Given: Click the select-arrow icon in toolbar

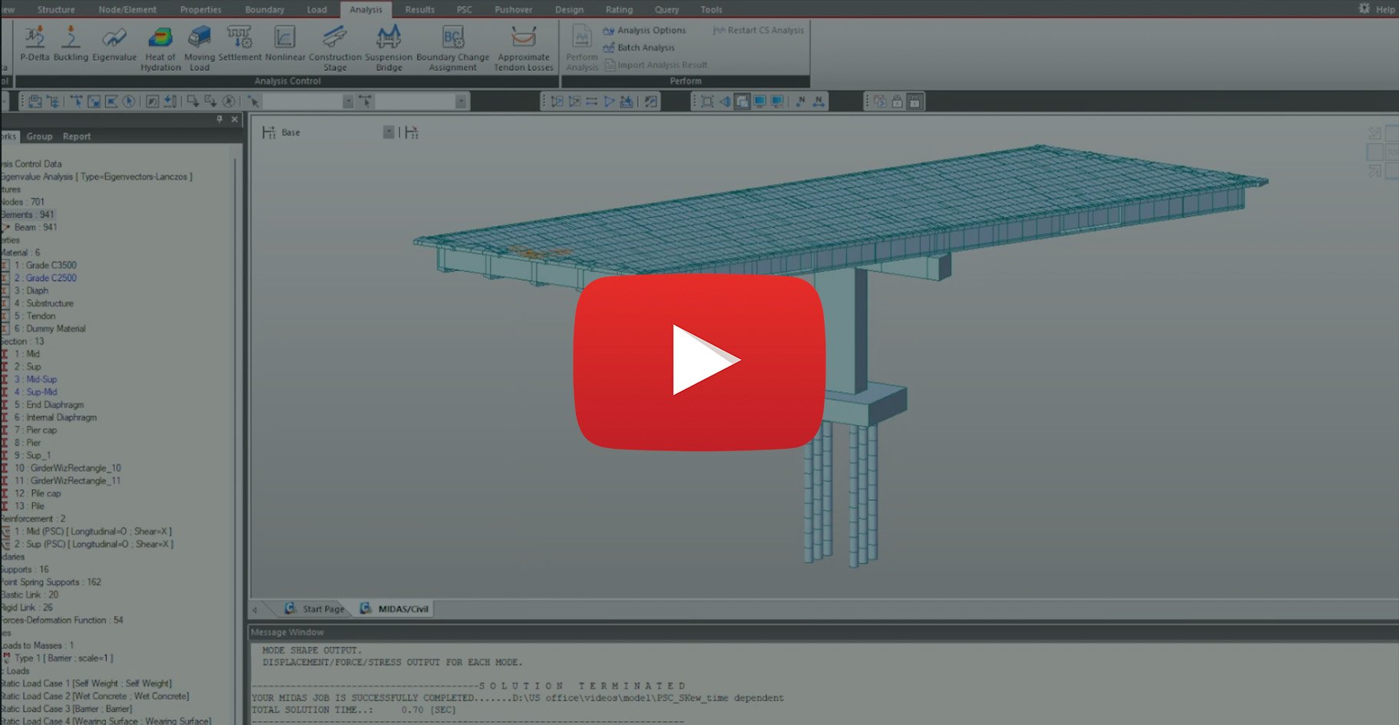Looking at the screenshot, I should [253, 101].
